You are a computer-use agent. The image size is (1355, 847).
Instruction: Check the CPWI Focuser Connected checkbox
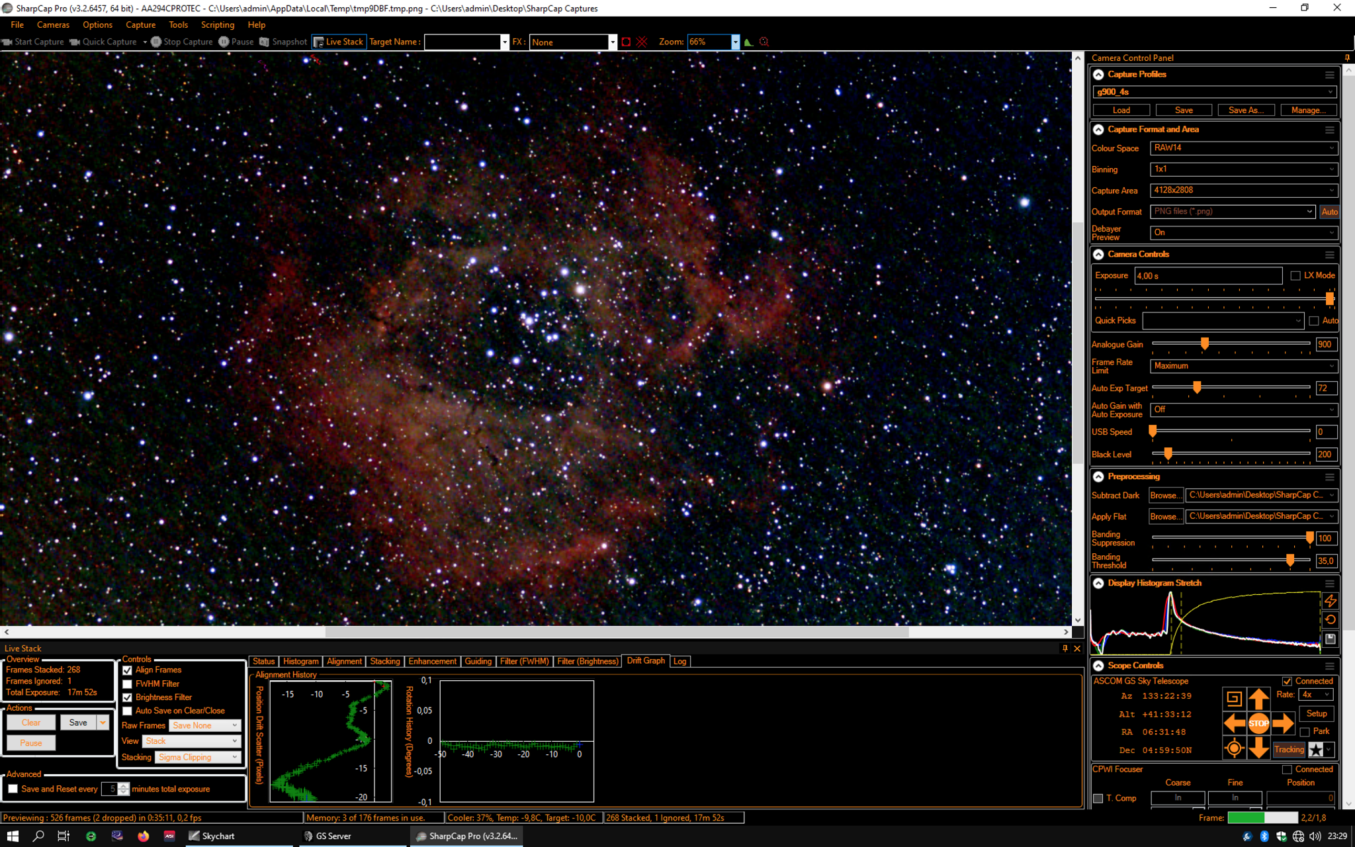click(1287, 770)
